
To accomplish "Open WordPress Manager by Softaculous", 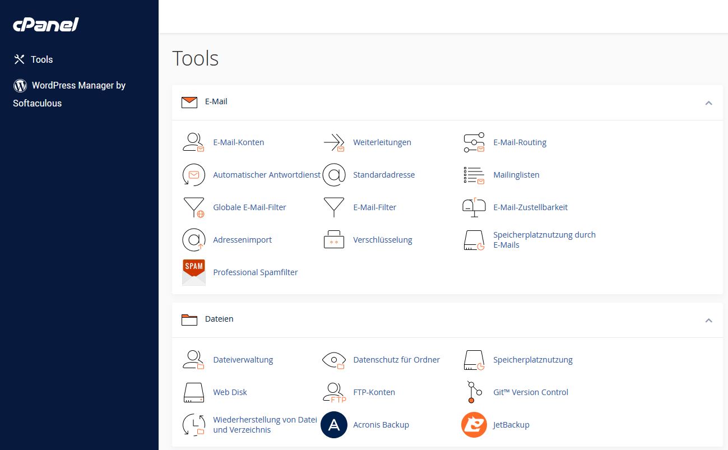I will tap(69, 94).
